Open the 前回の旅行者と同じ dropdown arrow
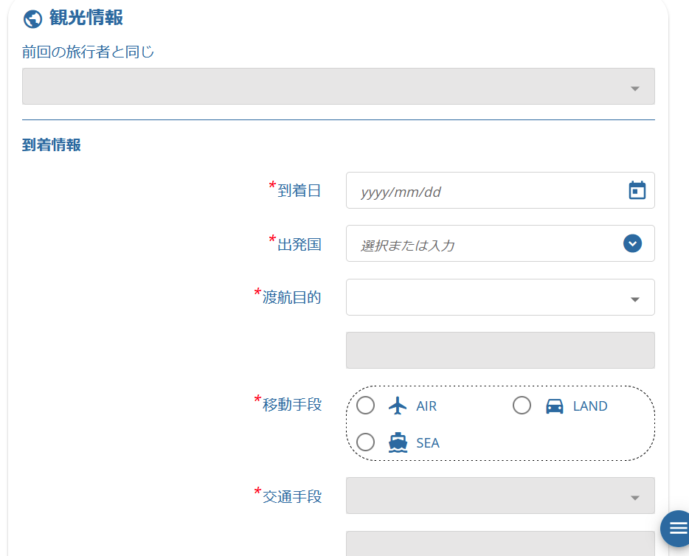The width and height of the screenshot is (689, 556). [634, 88]
